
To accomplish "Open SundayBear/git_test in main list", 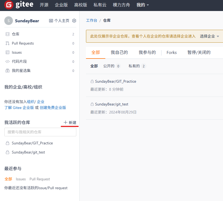I will click(x=112, y=104).
